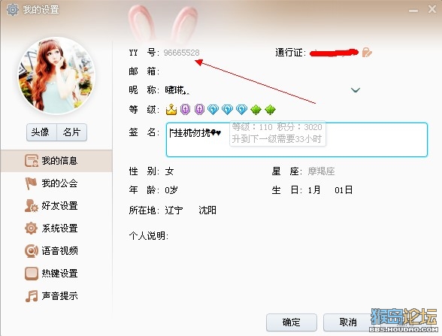Click the first blue diamond level icon
This screenshot has width=442, height=336.
point(213,110)
